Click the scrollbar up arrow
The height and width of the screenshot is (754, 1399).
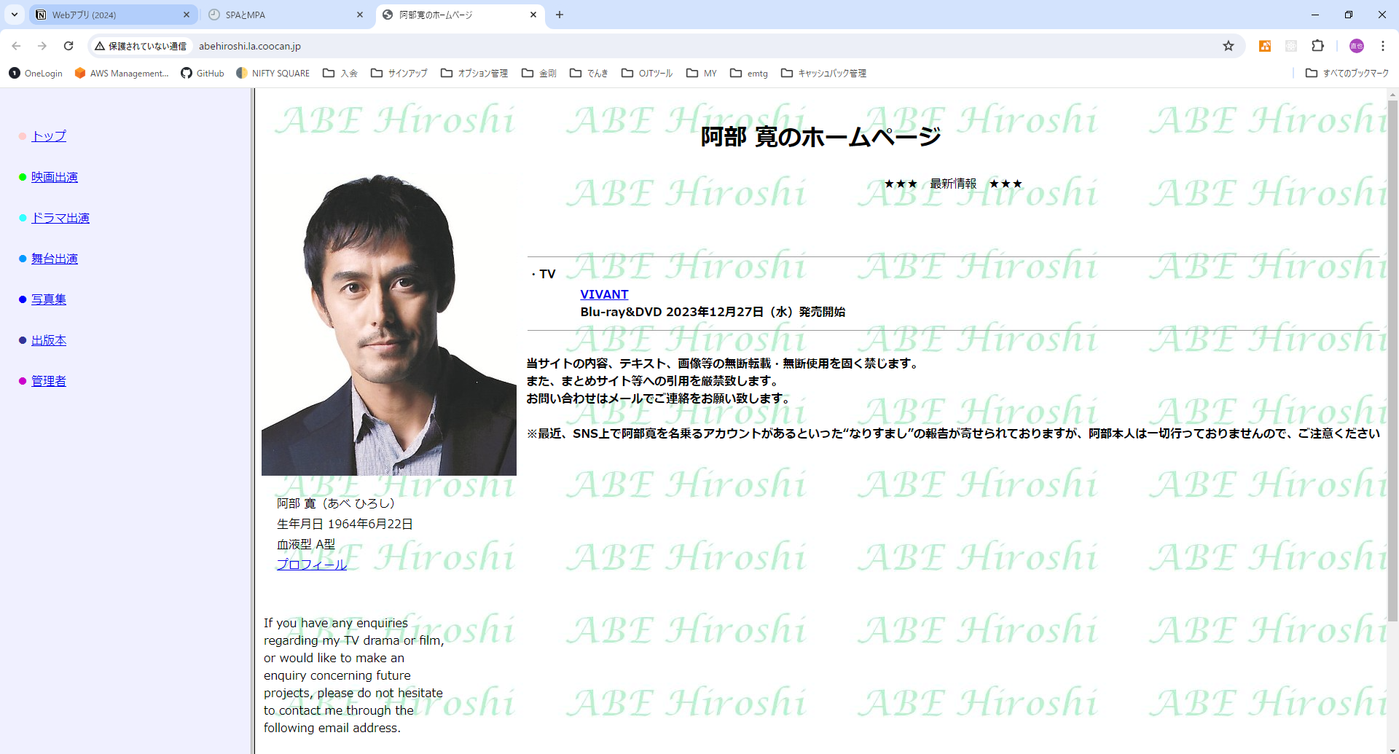coord(1392,95)
